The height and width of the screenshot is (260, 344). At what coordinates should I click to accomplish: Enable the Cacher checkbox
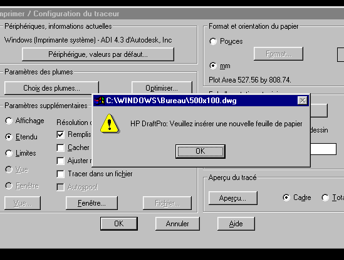[x=60, y=147]
